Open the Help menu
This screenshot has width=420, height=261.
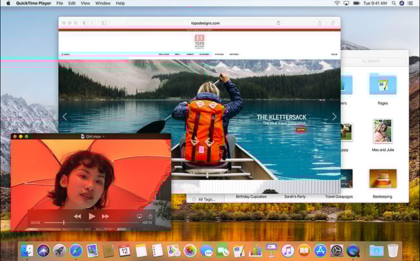120,3
